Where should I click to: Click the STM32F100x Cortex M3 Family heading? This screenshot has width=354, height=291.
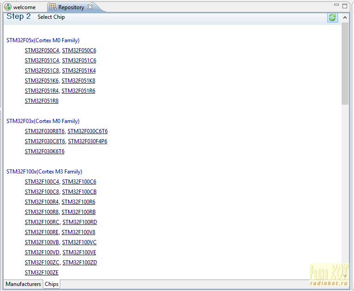[44, 172]
